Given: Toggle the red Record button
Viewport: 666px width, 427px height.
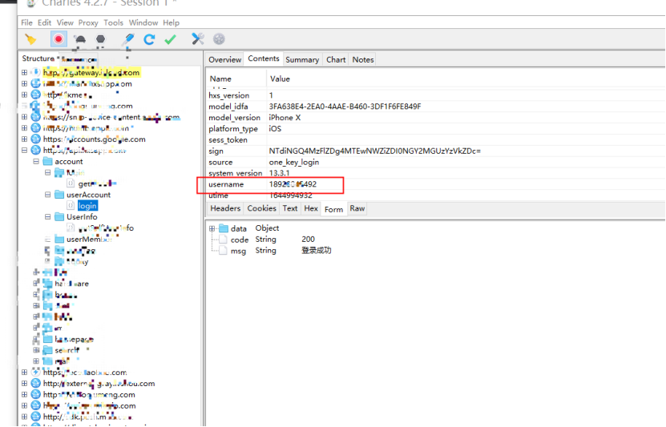Looking at the screenshot, I should 59,39.
